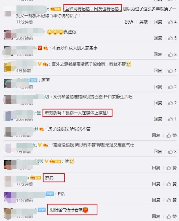Like the '阴阳怪气给谁看呢' comment
The width and height of the screenshot is (179, 221).
(171, 216)
